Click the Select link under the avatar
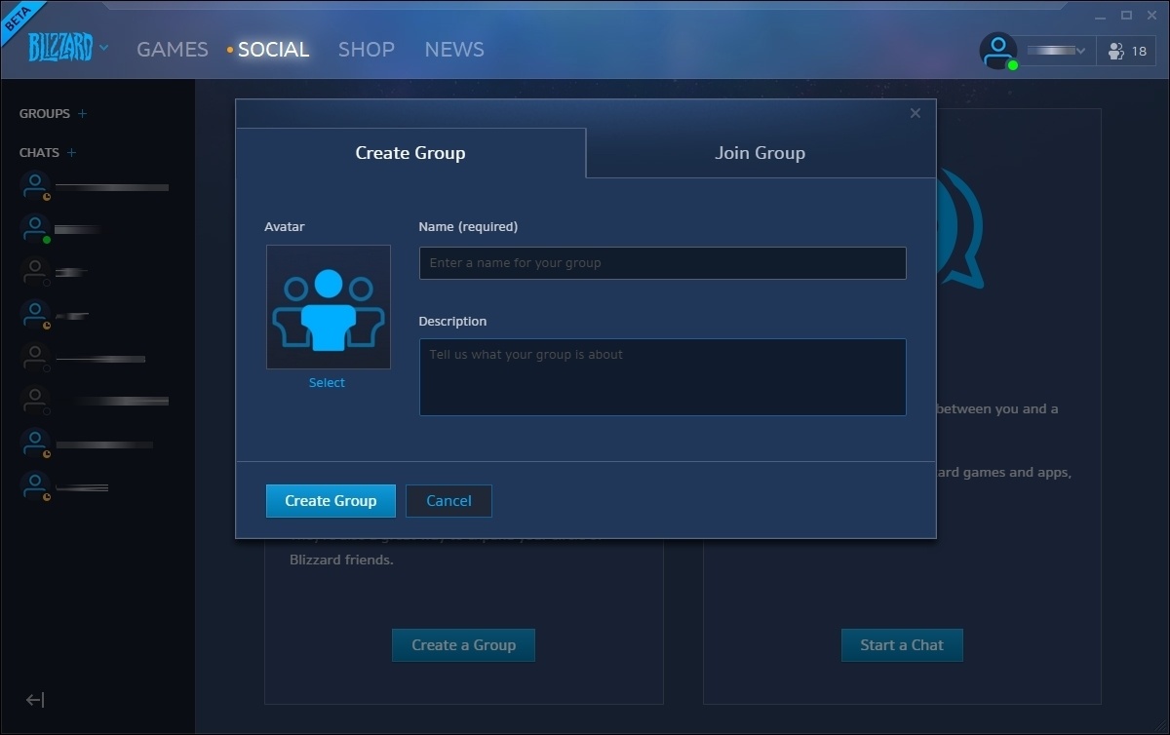1170x735 pixels. [x=327, y=382]
